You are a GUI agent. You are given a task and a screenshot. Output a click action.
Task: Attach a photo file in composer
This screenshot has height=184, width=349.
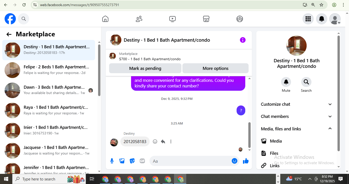[x=122, y=161]
